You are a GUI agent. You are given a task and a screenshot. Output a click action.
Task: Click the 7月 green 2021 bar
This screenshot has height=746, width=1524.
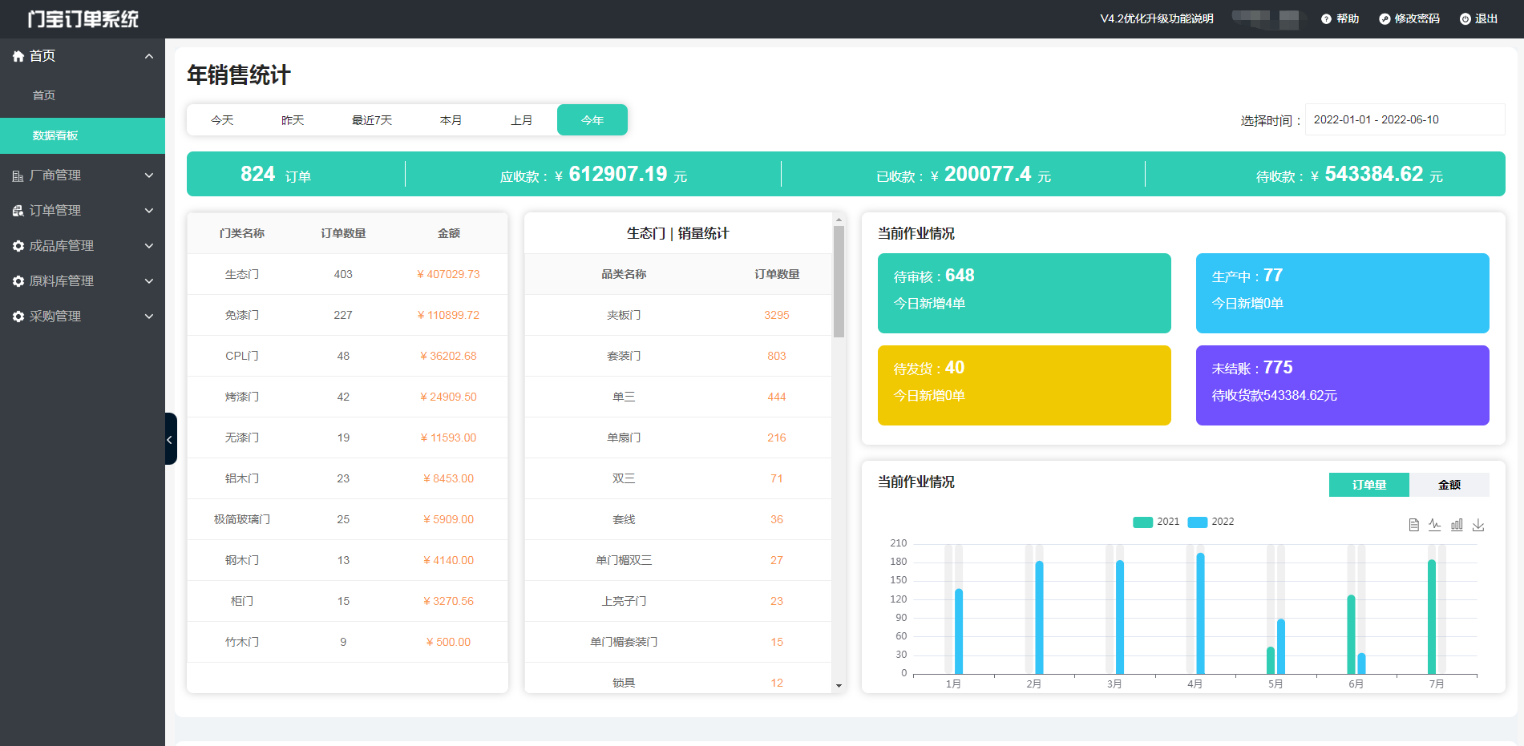pyautogui.click(x=1432, y=617)
